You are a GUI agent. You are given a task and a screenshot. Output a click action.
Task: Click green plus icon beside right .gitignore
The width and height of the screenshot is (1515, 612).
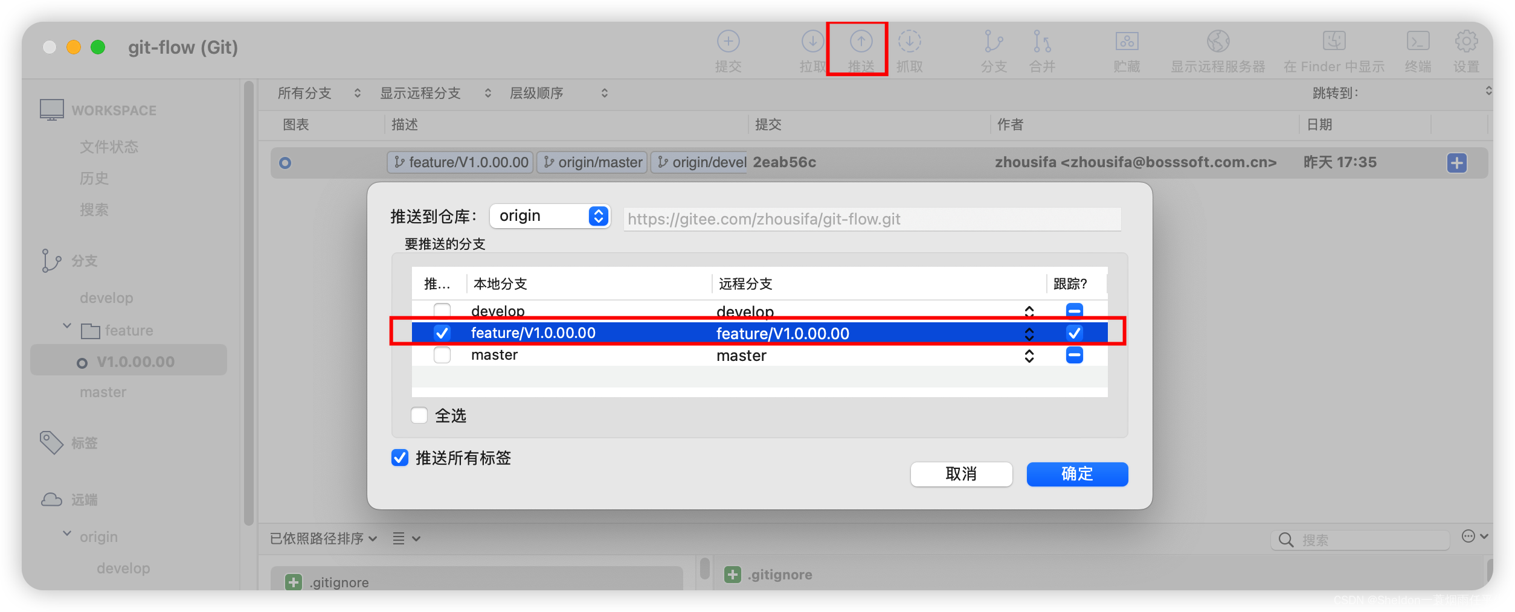tap(733, 575)
